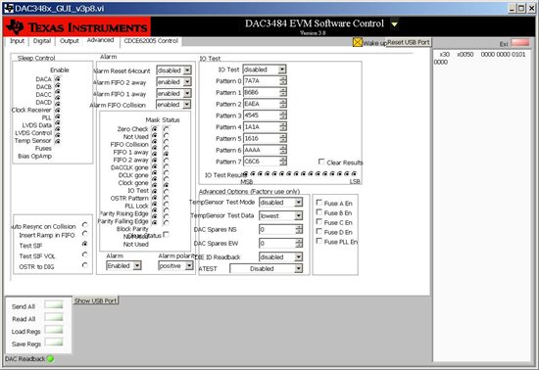Image resolution: width=539 pixels, height=370 pixels.
Task: Click the red Exit indicator button
Action: click(x=520, y=43)
